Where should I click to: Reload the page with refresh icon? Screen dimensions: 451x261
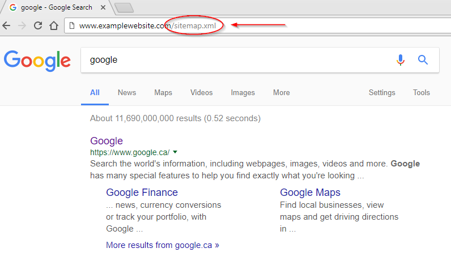38,25
